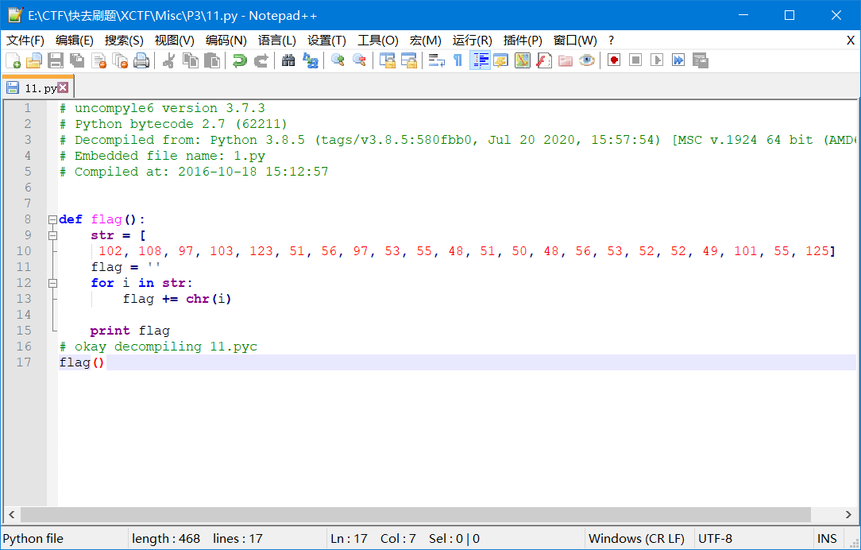This screenshot has height=550, width=861.
Task: Click the 'print flag' code line
Action: point(130,331)
